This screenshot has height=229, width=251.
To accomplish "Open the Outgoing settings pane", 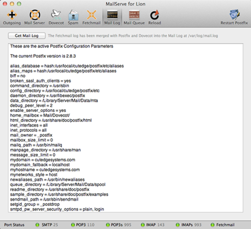I will pyautogui.click(x=12, y=17).
